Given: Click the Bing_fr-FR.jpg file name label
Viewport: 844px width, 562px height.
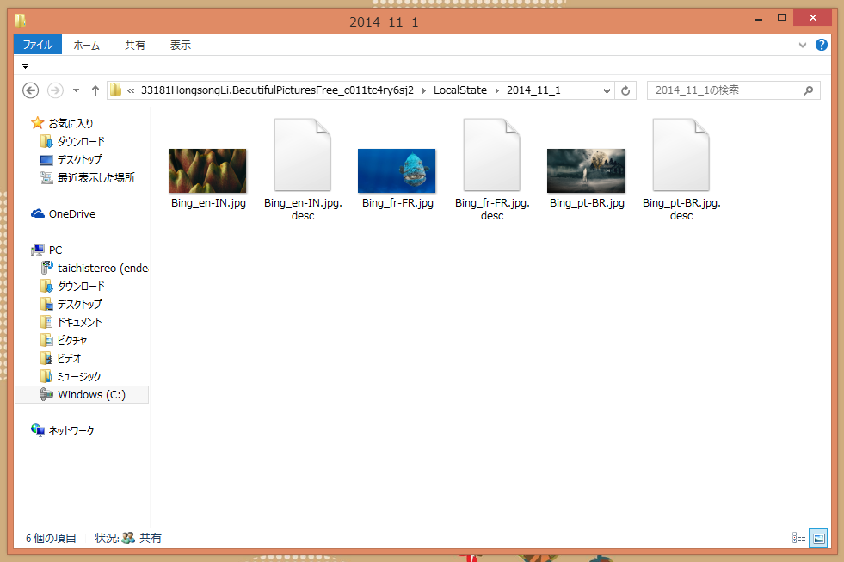Looking at the screenshot, I should pos(397,203).
